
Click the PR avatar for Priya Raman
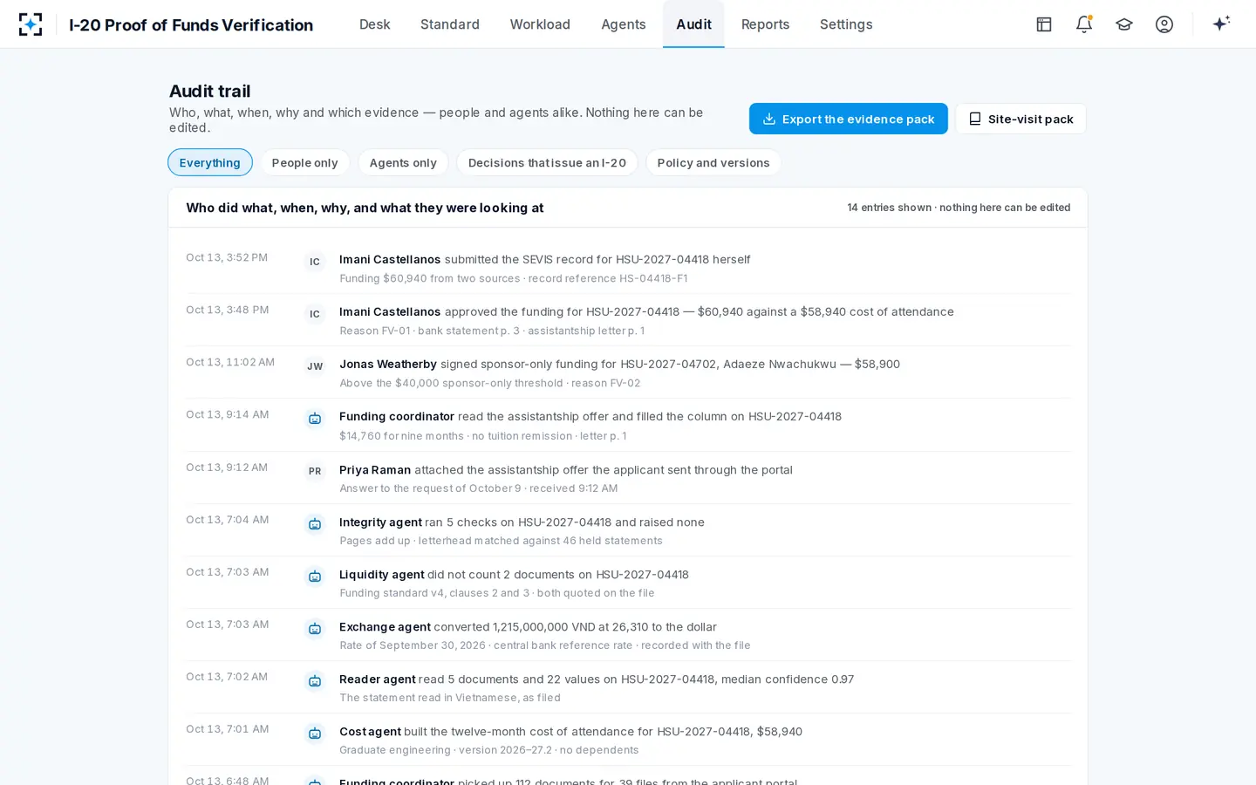click(315, 471)
